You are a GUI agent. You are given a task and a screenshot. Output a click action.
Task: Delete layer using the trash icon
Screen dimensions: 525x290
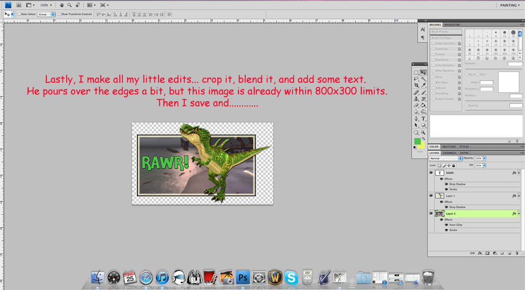tap(517, 253)
